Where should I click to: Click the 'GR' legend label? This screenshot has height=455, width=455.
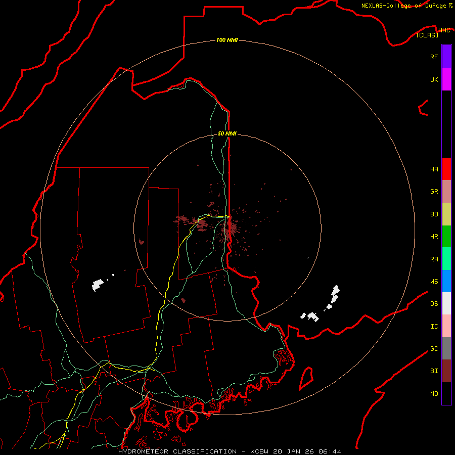click(x=434, y=192)
